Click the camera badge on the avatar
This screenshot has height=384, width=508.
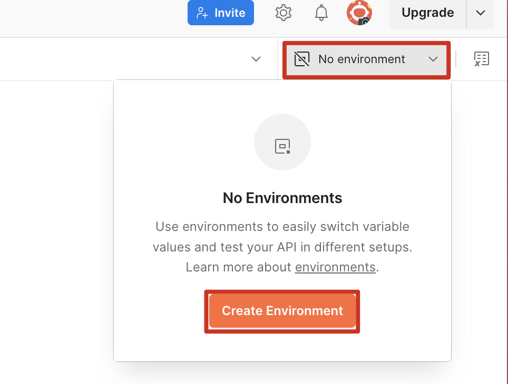365,21
